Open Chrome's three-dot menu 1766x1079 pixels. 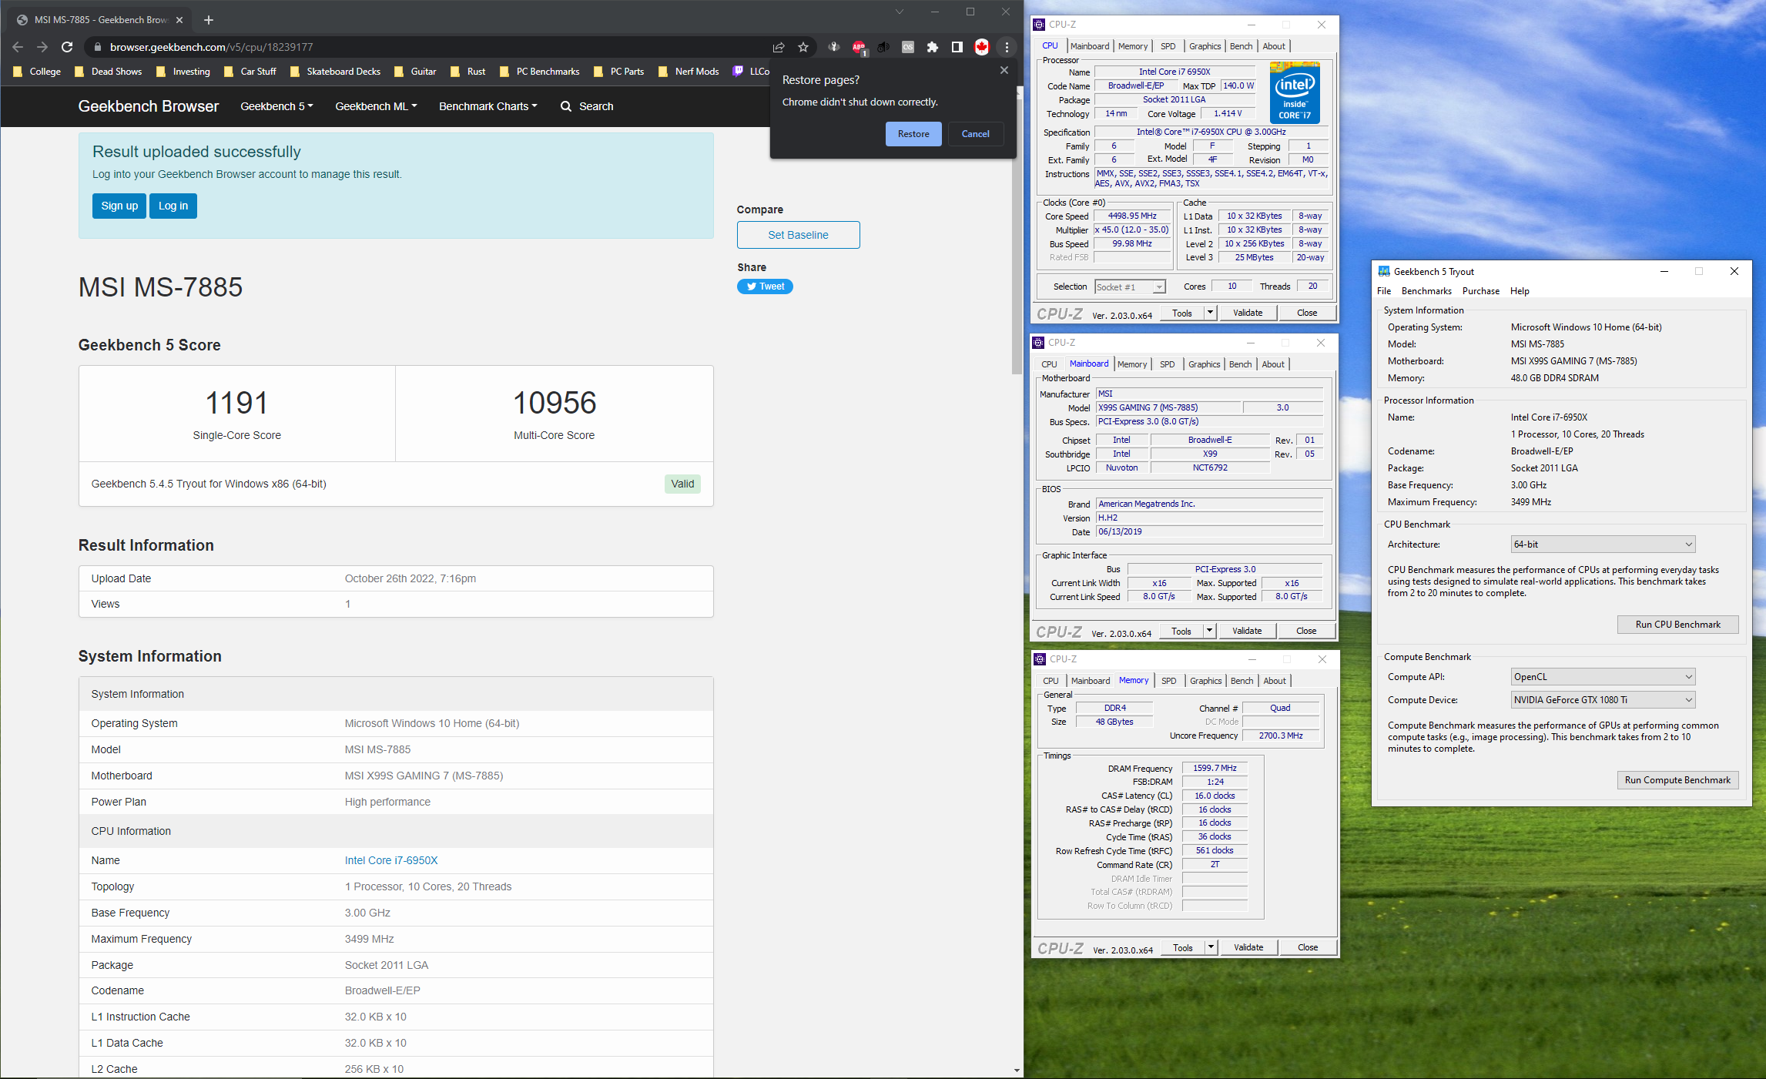(1007, 47)
